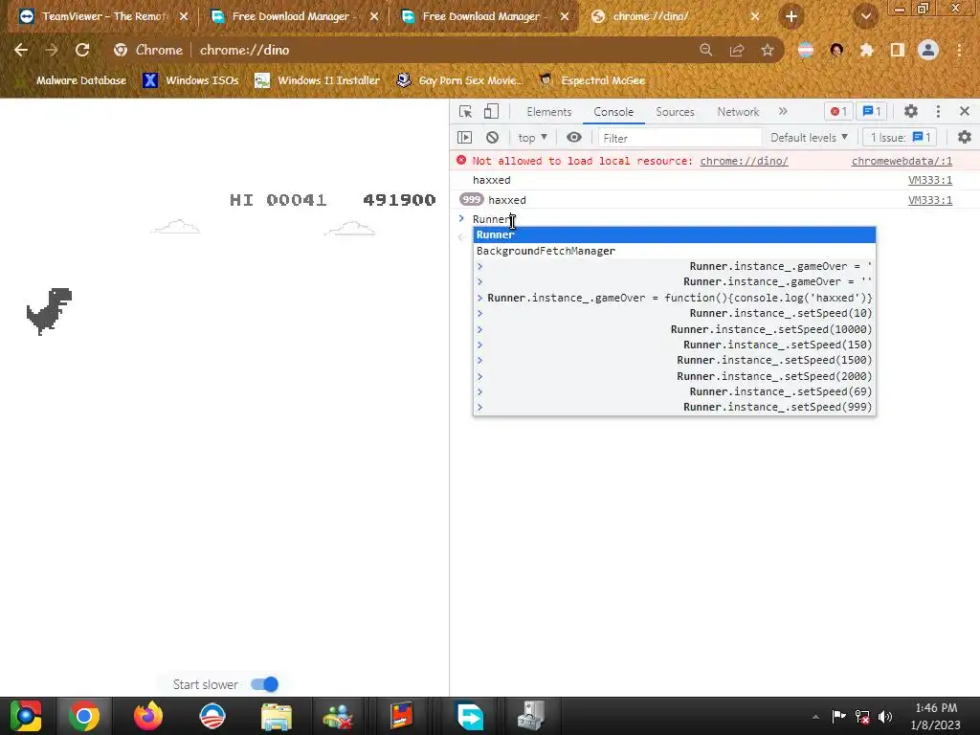Viewport: 980px width, 735px height.
Task: Share this page via the share icon
Action: coord(737,50)
